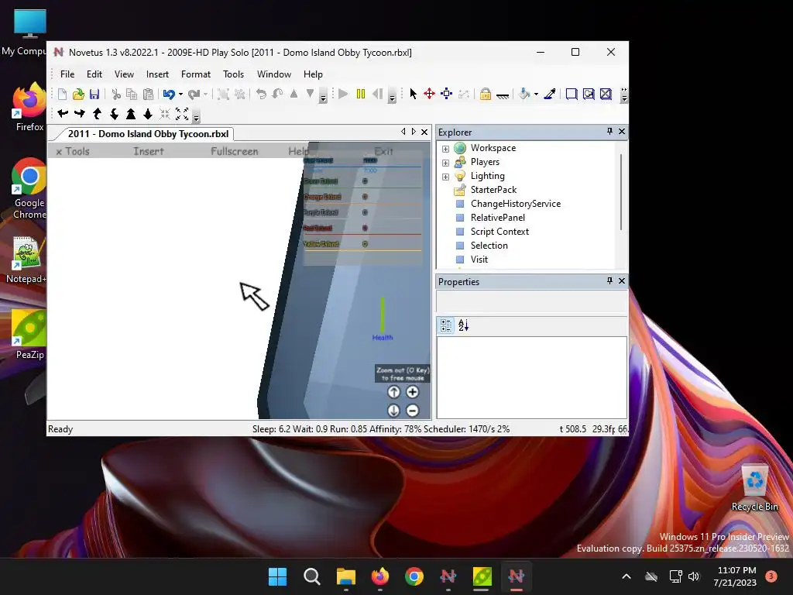Click the camera zoom-out solid down arrow
Image resolution: width=793 pixels, height=595 pixels.
[148, 114]
